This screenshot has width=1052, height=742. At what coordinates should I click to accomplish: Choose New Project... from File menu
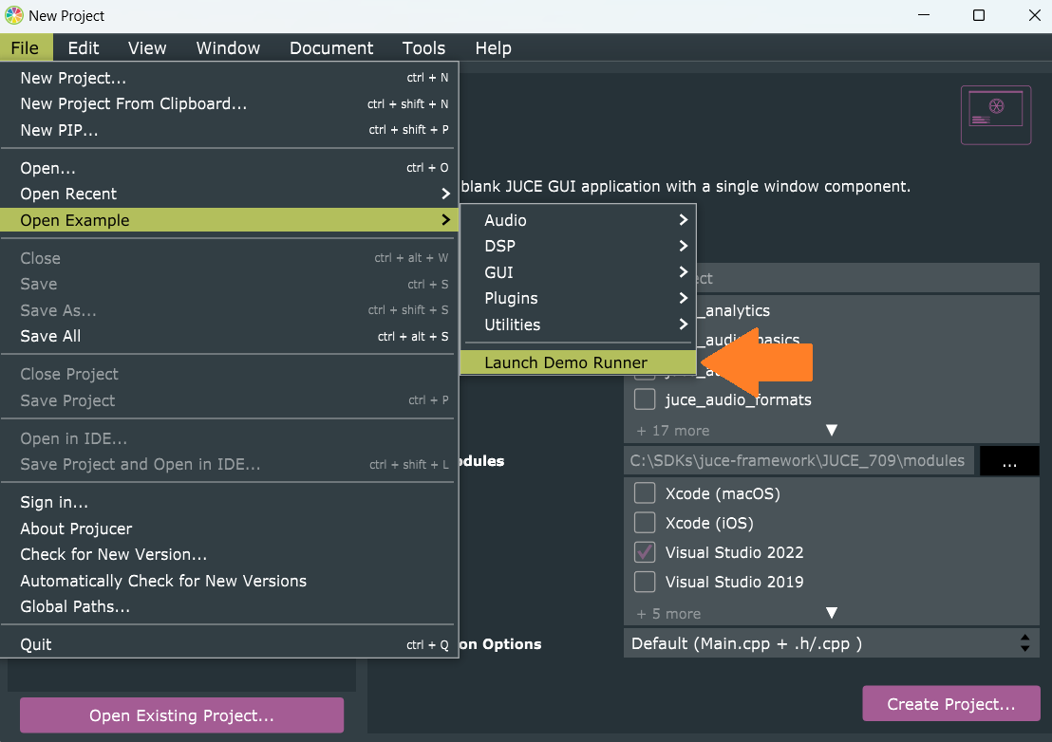(x=229, y=78)
